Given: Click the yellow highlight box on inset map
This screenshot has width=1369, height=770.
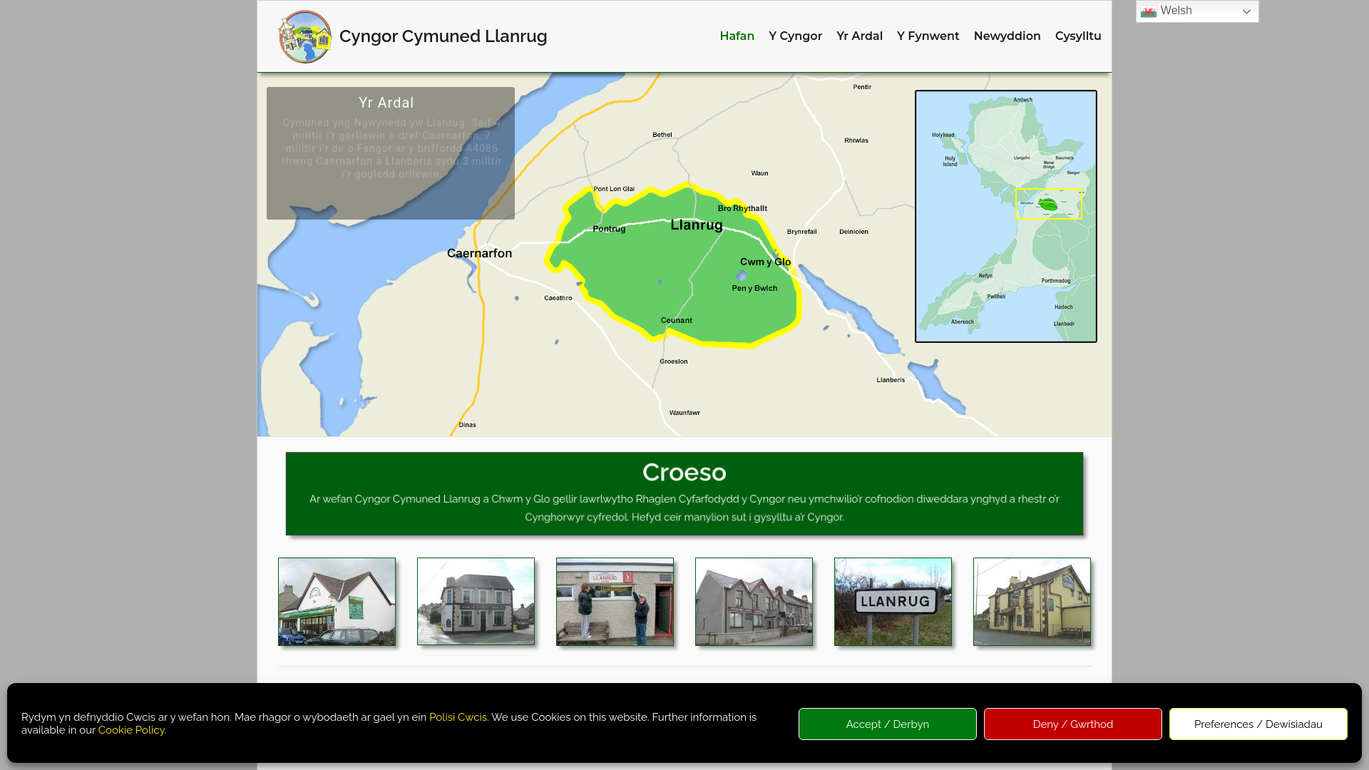Looking at the screenshot, I should click(x=1048, y=204).
